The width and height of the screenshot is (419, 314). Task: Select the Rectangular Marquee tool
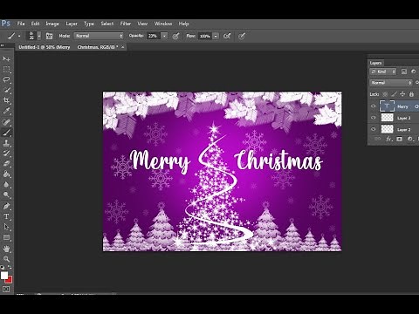(x=6, y=69)
